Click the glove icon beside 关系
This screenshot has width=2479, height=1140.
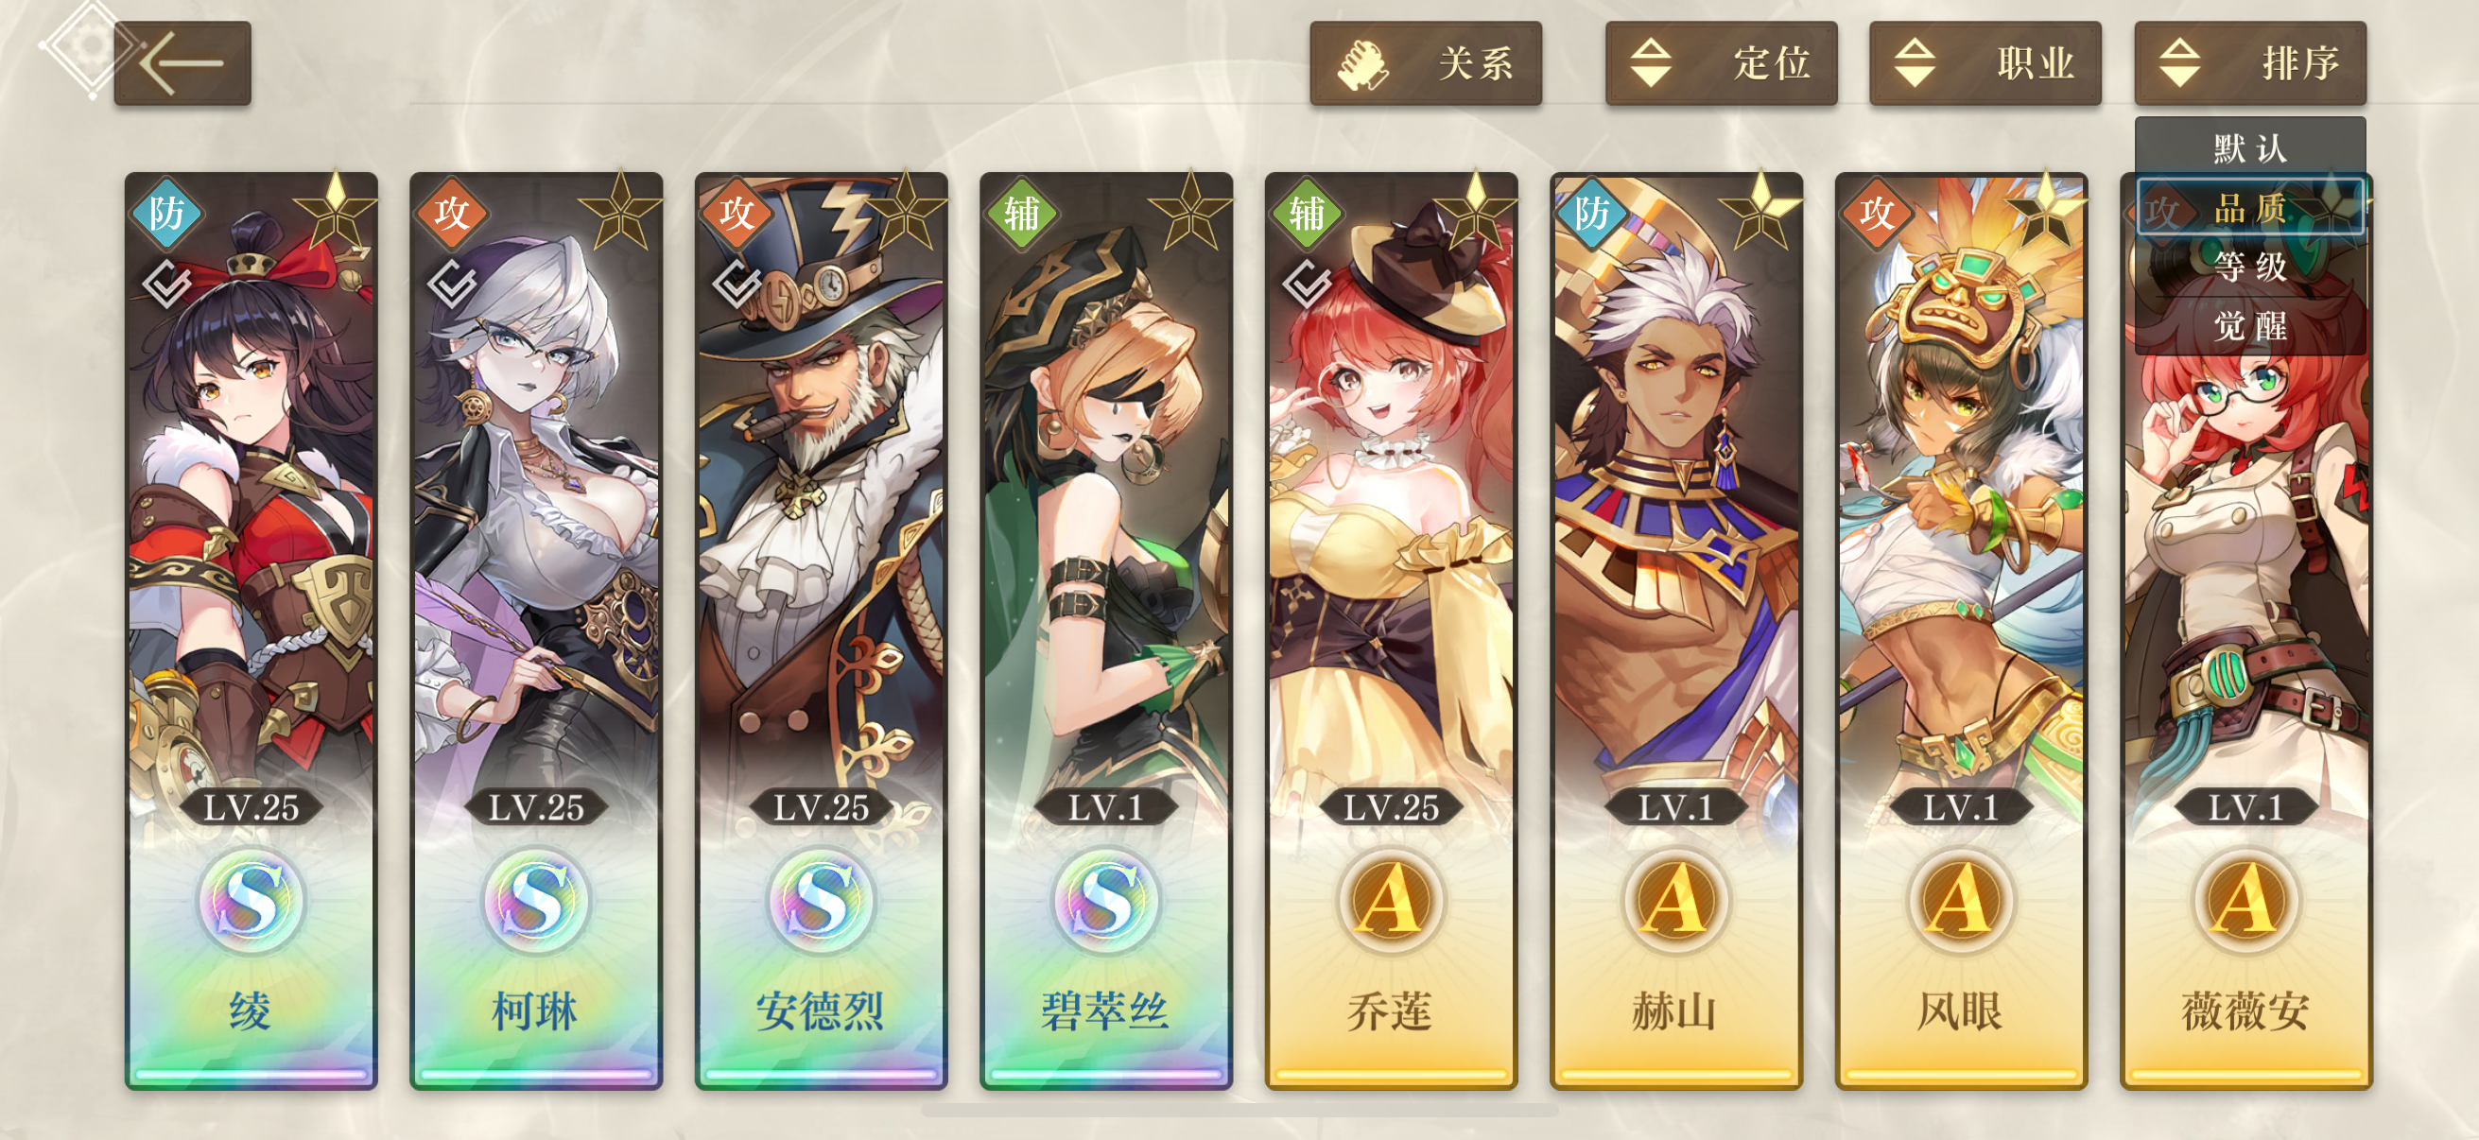(1362, 65)
